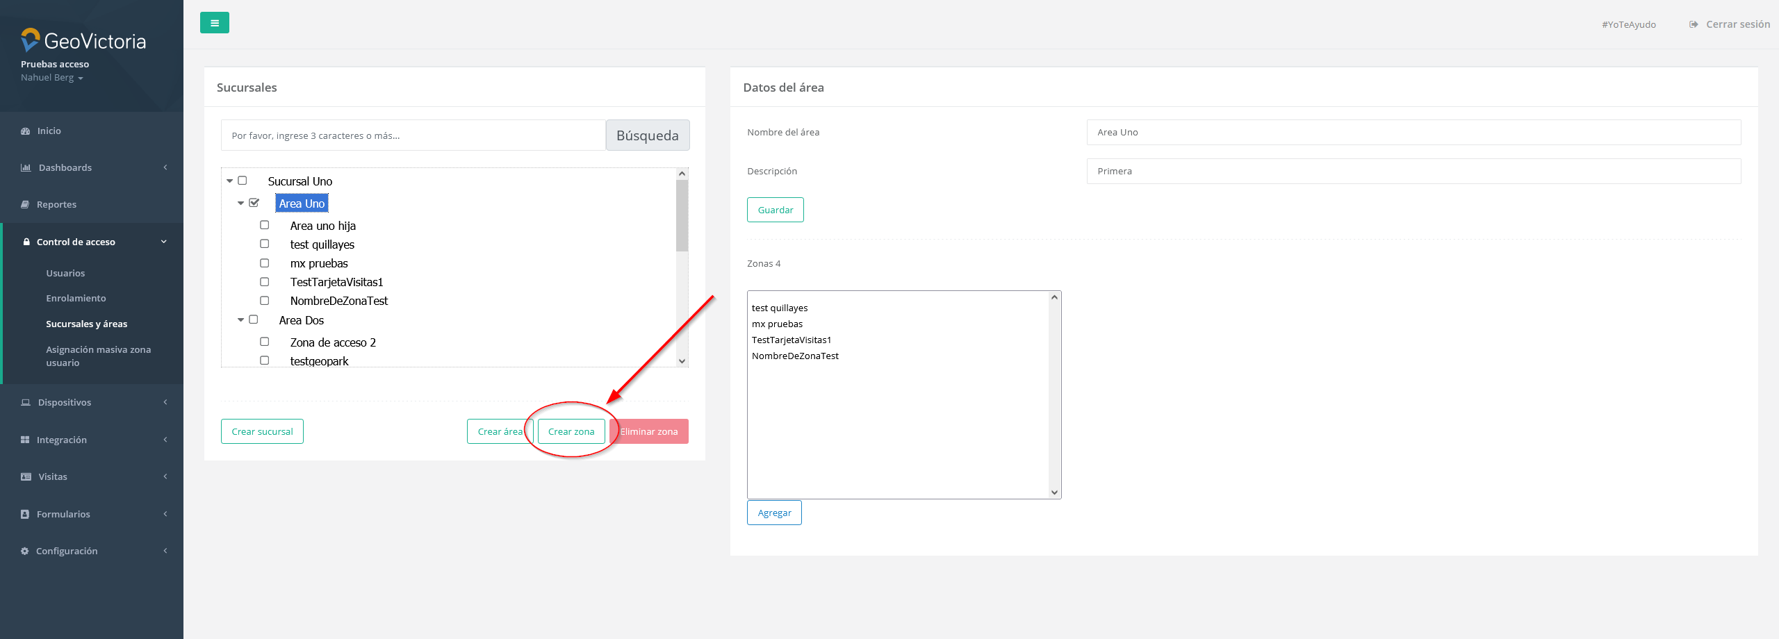Click the Control de acceso lock icon

26,242
